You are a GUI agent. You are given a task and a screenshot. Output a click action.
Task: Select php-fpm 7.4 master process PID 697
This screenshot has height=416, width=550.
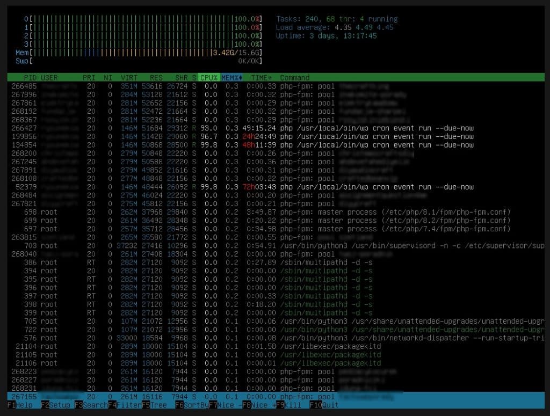(x=276, y=229)
